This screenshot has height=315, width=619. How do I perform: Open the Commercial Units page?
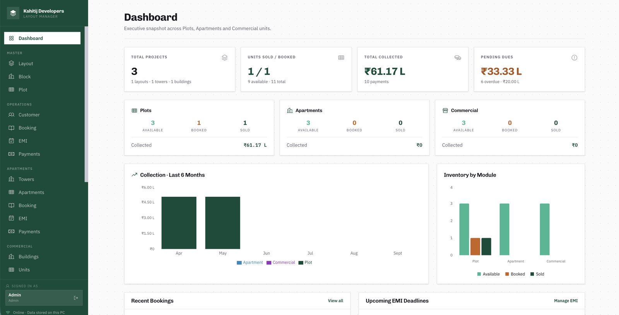pos(42,270)
